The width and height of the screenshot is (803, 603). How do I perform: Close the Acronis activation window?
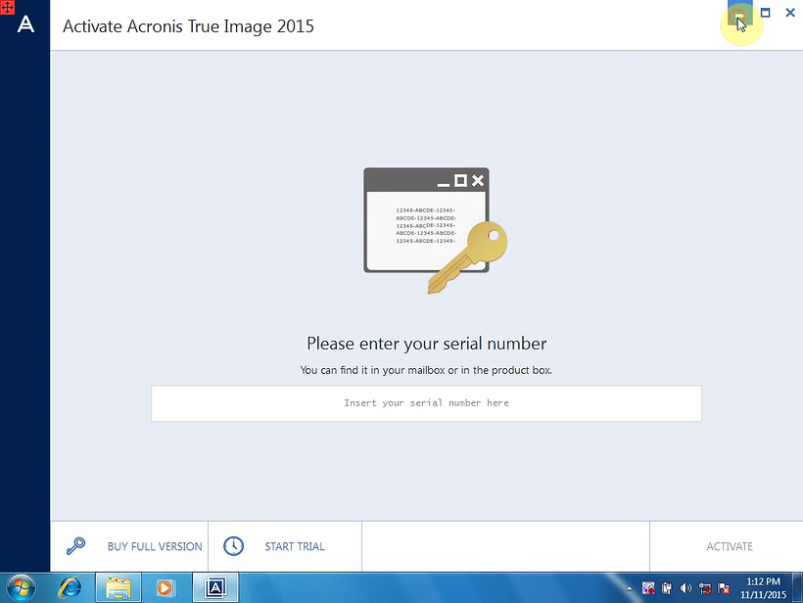[790, 13]
